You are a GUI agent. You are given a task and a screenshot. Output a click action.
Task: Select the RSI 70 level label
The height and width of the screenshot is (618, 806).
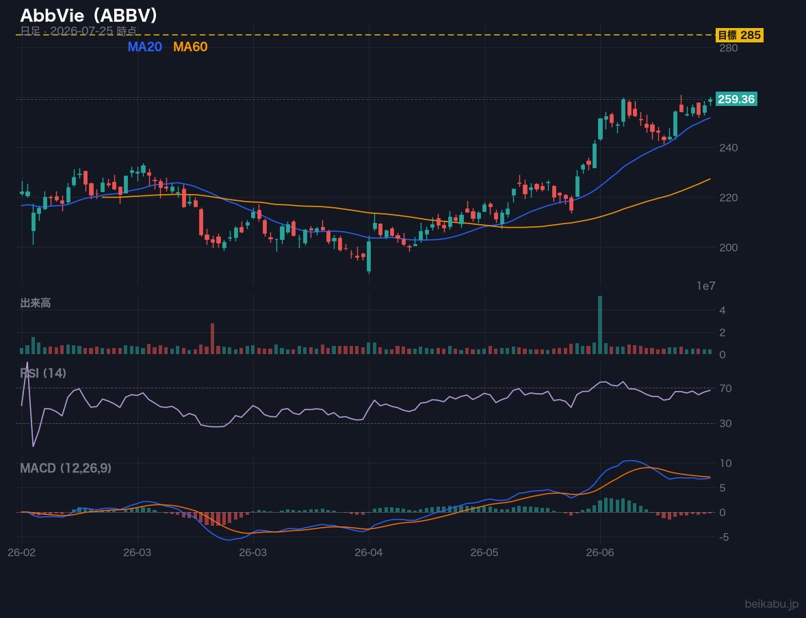[x=725, y=388]
